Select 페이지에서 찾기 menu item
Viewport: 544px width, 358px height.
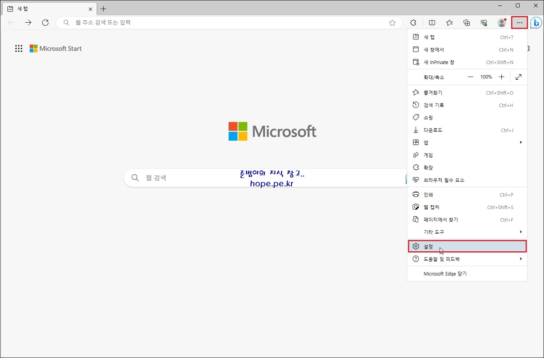(467, 220)
